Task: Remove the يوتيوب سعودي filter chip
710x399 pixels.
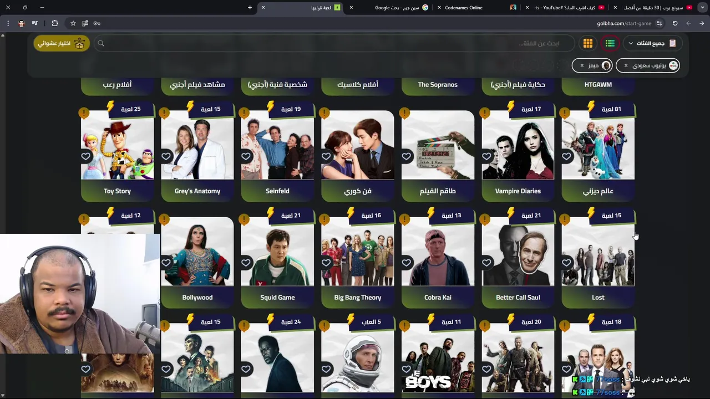Action: coord(626,65)
